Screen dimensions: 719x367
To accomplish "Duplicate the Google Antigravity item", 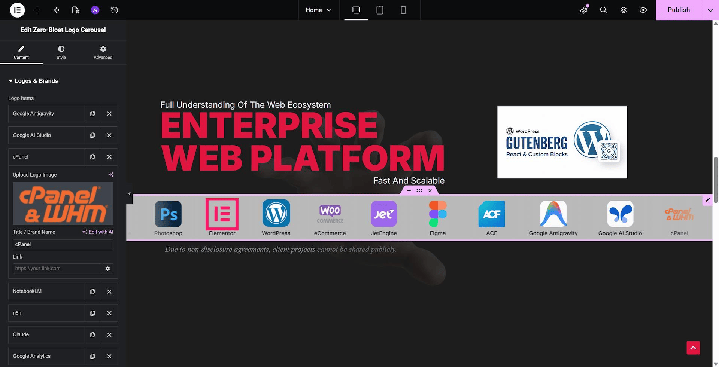I will 92,114.
